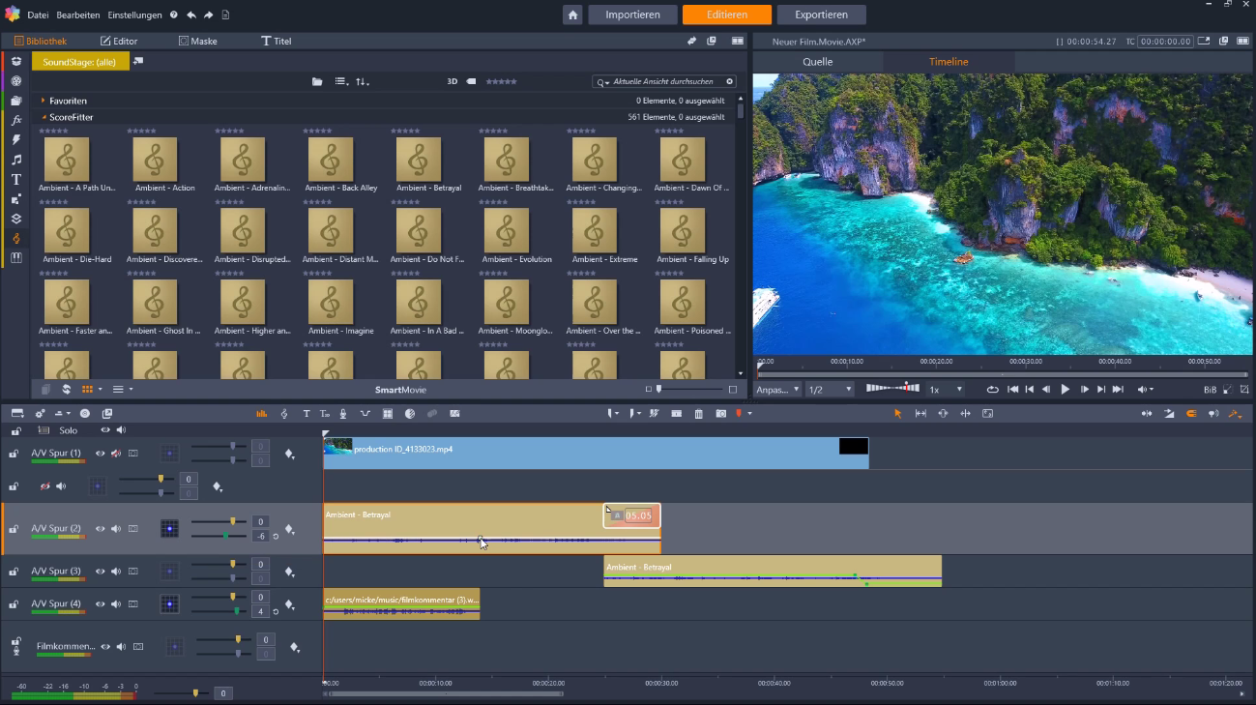The width and height of the screenshot is (1256, 705).
Task: Open the fx effects category in left sidebar
Action: point(15,120)
